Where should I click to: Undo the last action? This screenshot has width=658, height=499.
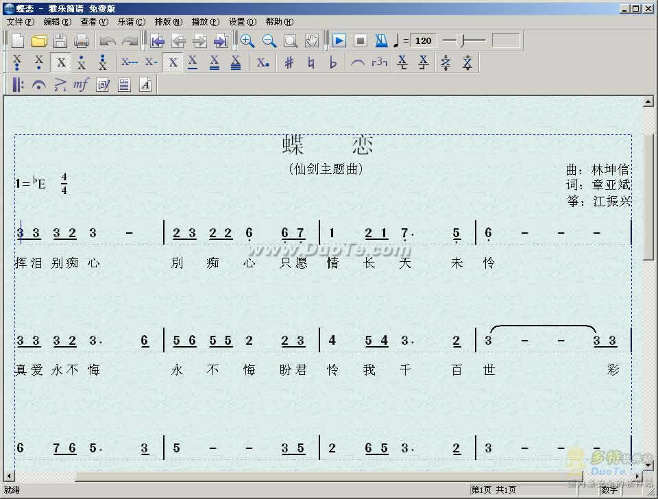108,40
